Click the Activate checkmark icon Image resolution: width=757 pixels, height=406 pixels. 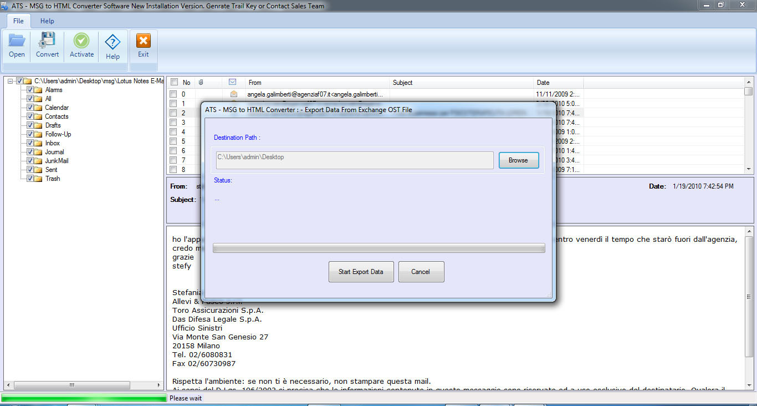[x=81, y=40]
